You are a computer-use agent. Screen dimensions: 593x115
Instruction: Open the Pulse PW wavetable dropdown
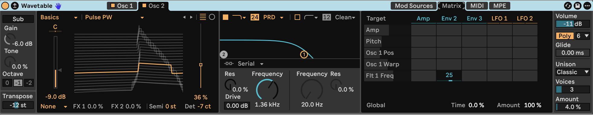(114, 17)
